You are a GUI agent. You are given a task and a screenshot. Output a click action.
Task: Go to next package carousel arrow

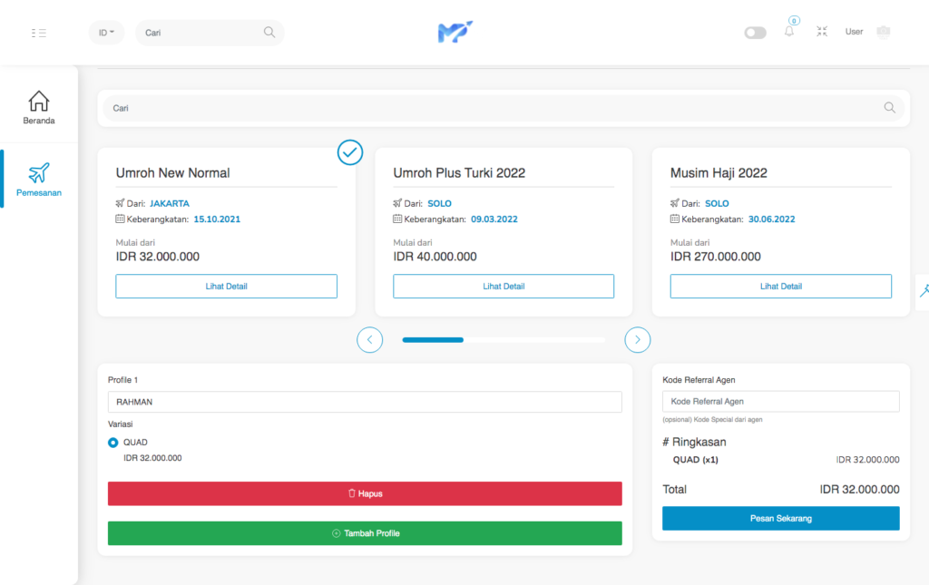pos(638,340)
